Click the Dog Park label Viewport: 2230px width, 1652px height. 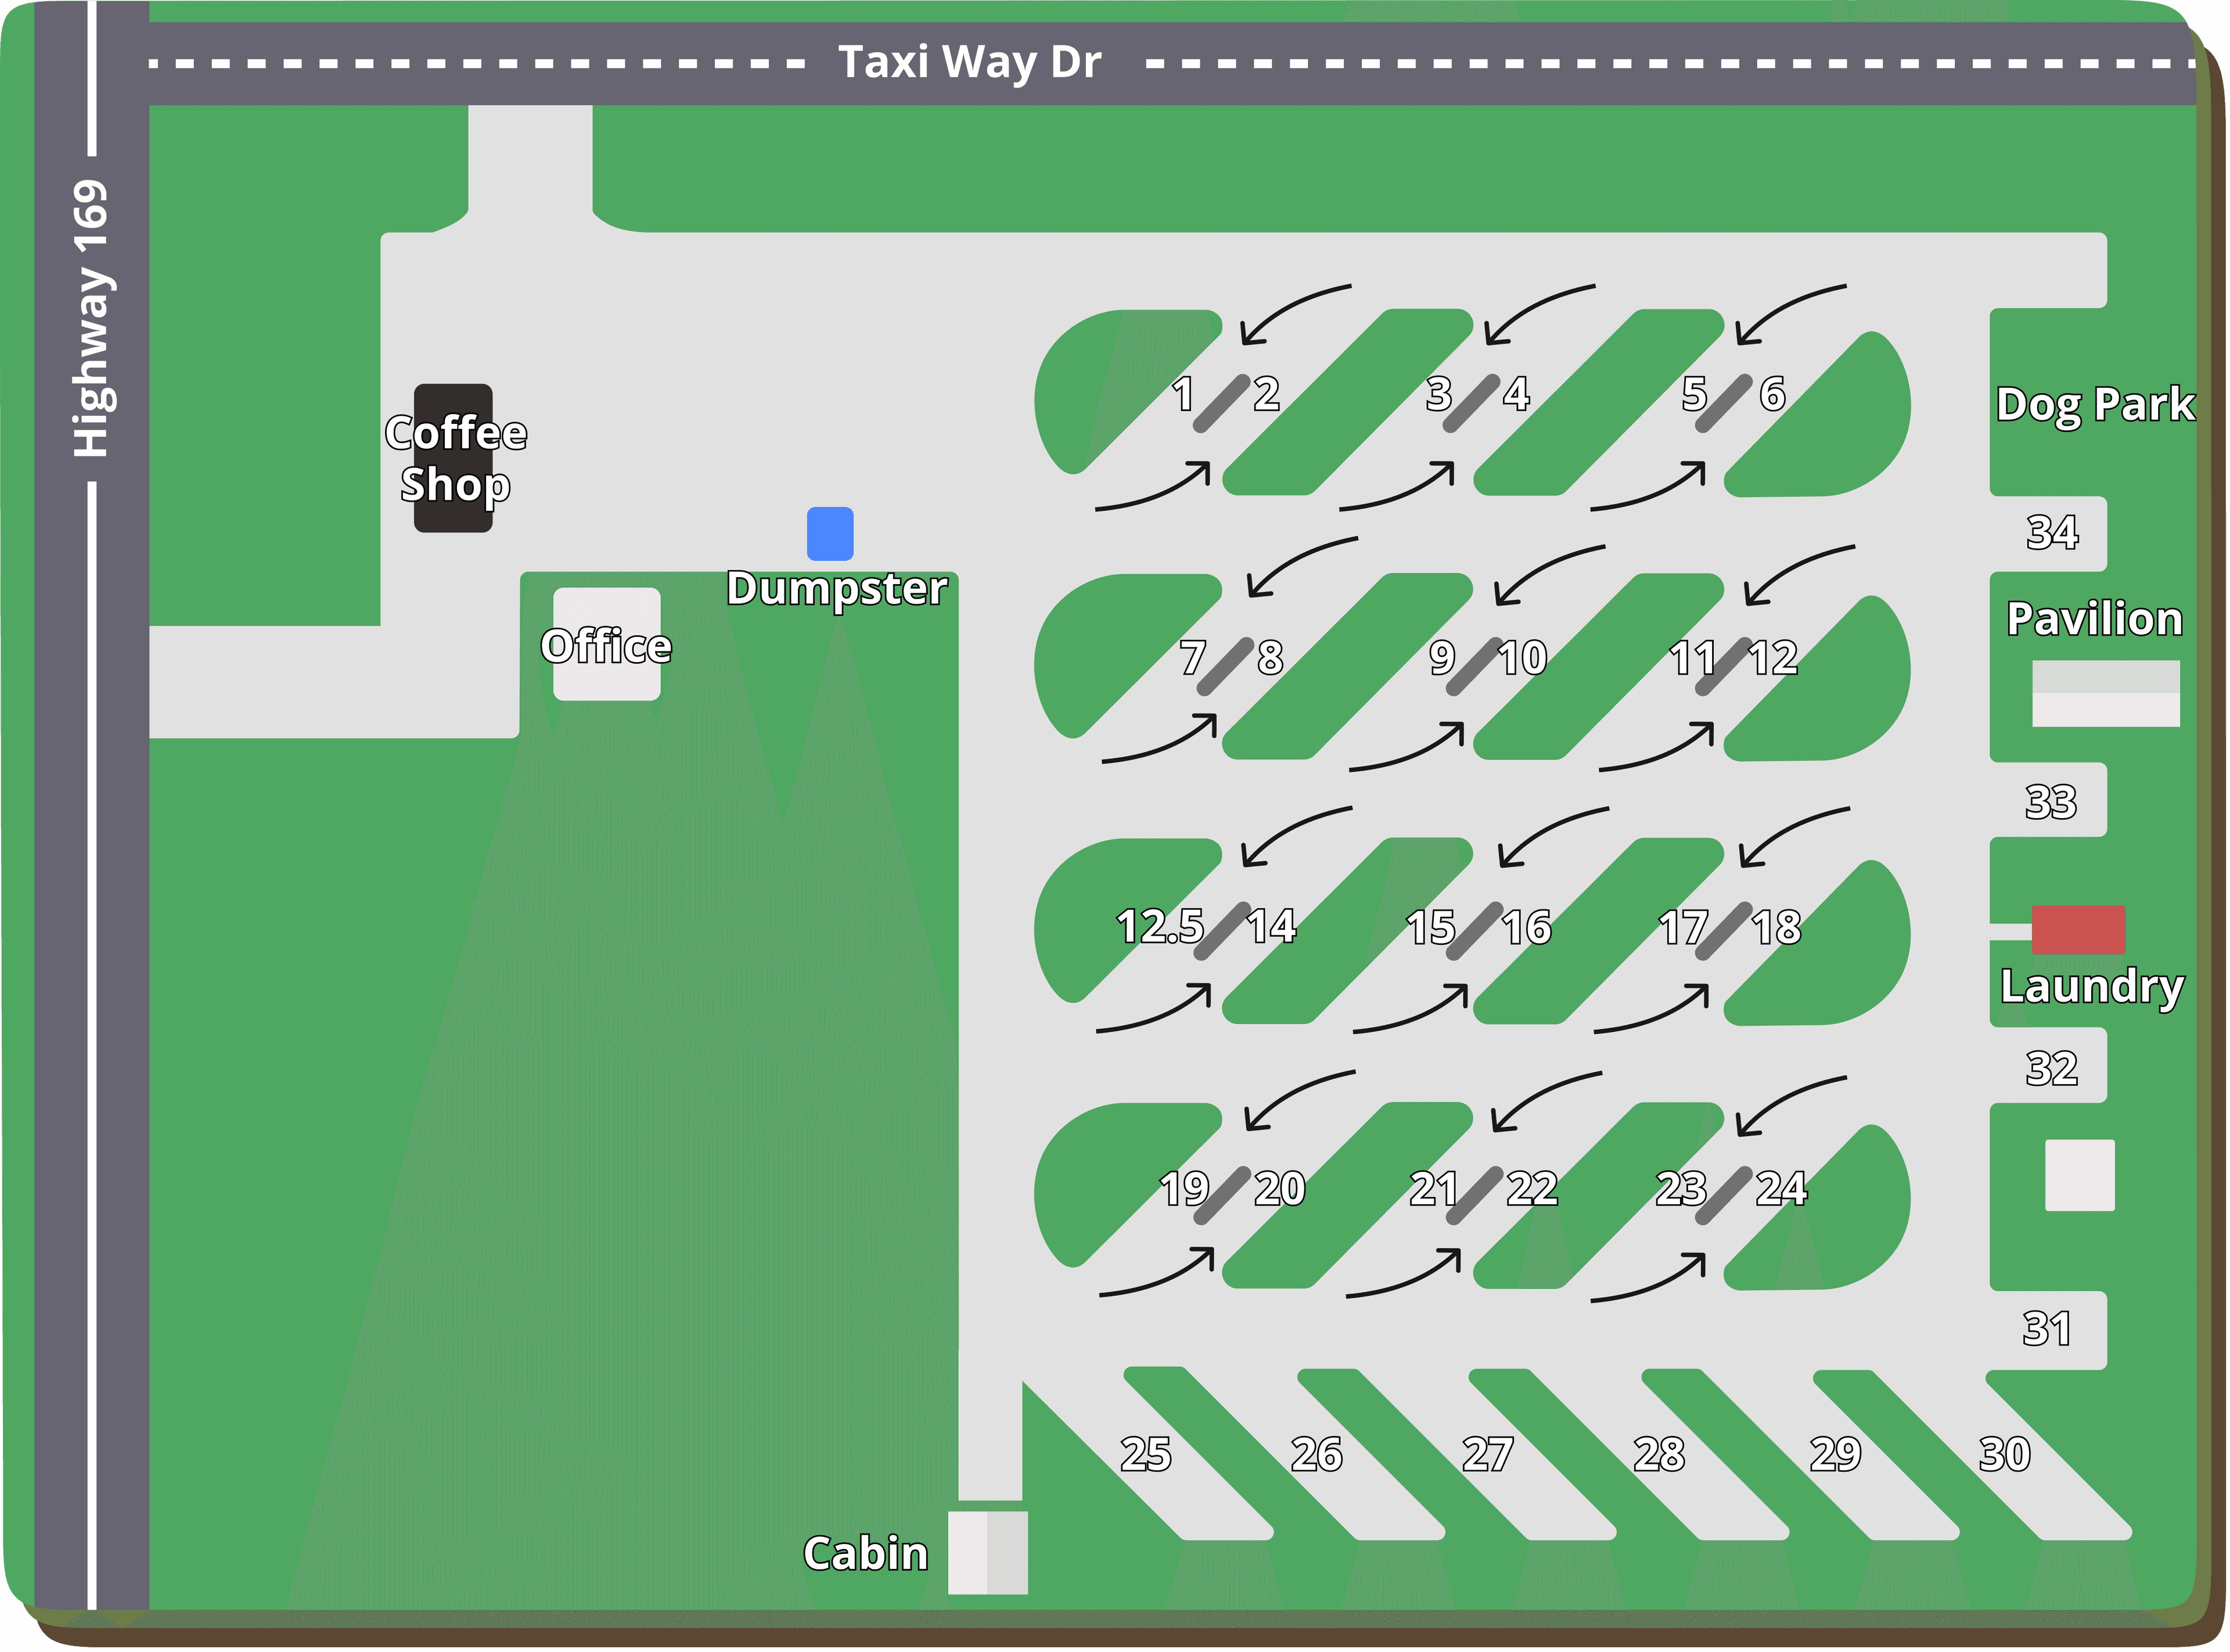[x=2095, y=404]
